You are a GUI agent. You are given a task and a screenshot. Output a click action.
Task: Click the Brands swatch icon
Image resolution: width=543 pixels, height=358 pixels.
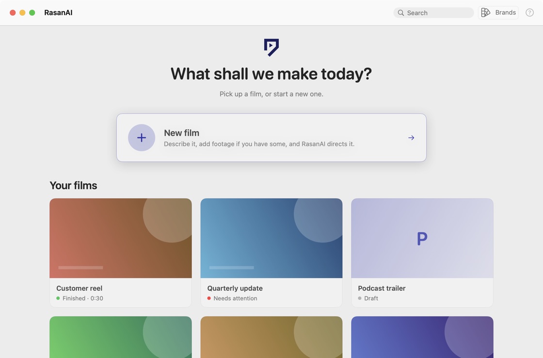point(485,13)
